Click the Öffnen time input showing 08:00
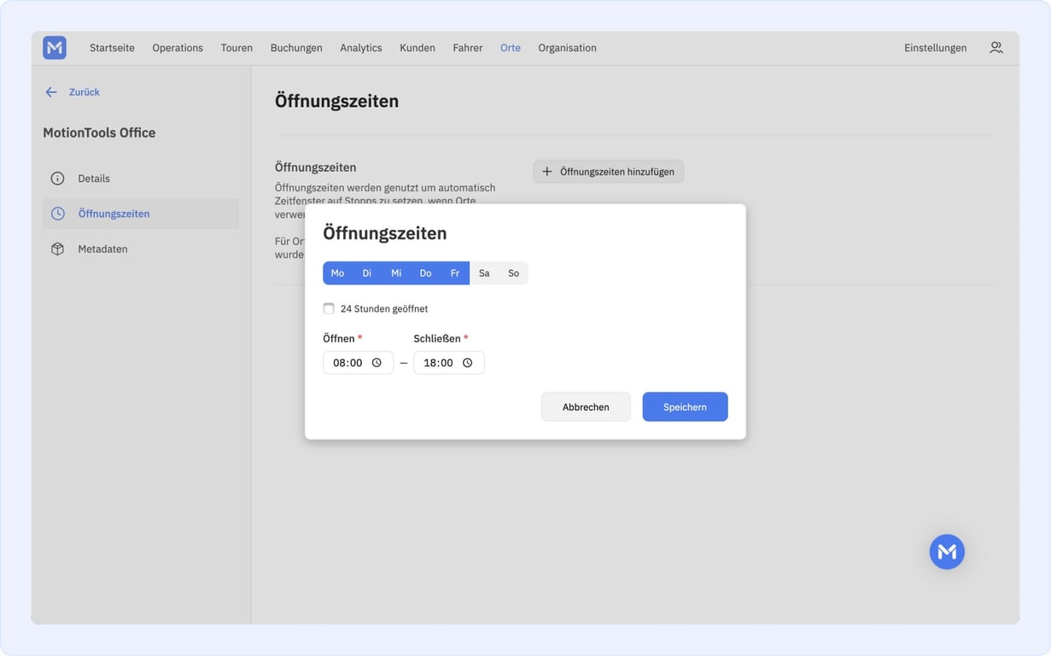Viewport: 1051px width, 656px height. pyautogui.click(x=358, y=363)
